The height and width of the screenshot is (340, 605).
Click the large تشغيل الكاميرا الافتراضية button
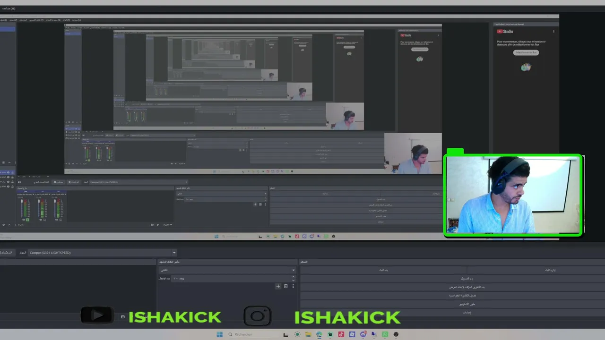tap(453, 296)
